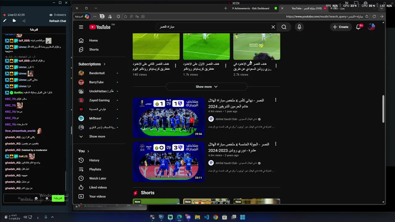Screen dimensions: 395x222
Task: Focus the YouTube search input field
Action: click(213, 27)
